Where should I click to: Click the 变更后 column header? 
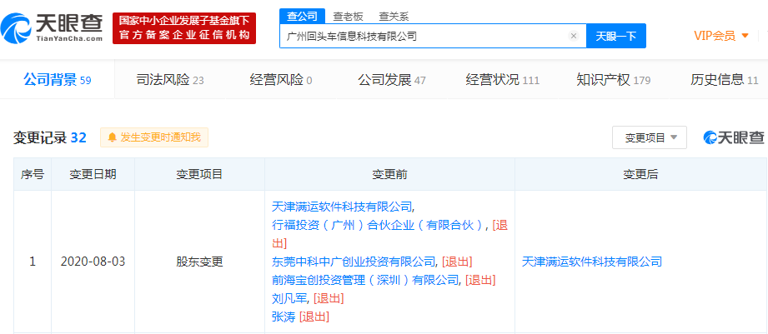pyautogui.click(x=640, y=174)
